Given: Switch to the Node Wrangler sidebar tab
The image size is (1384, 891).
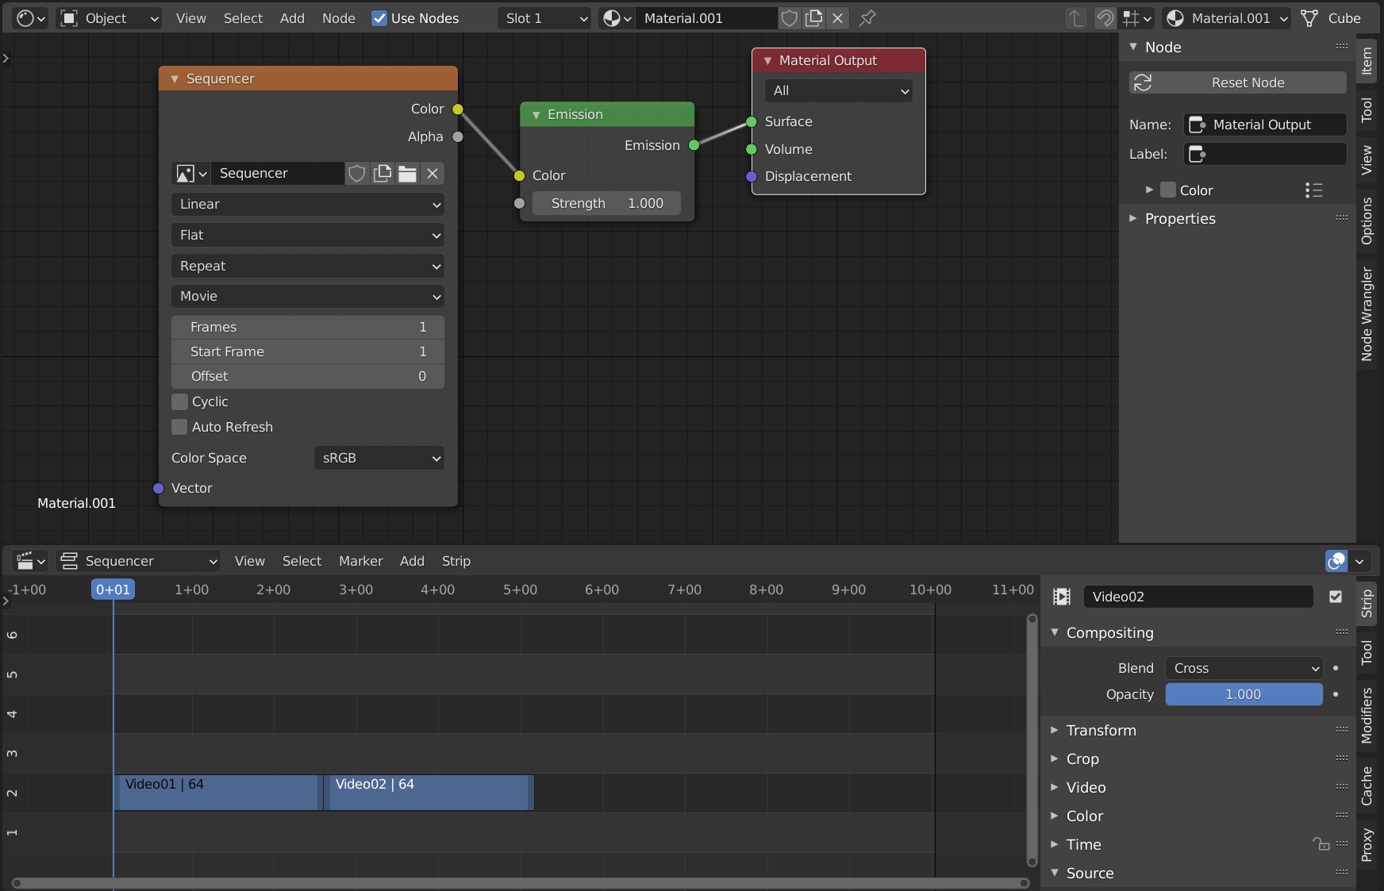Looking at the screenshot, I should (1367, 314).
